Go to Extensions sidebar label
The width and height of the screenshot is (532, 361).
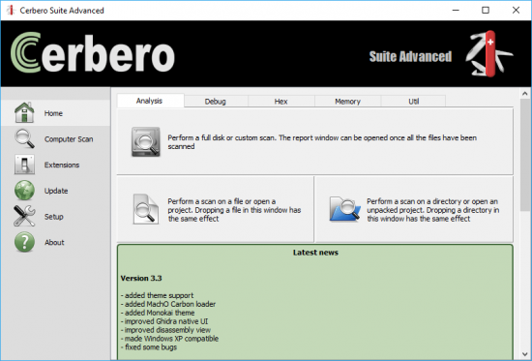click(x=62, y=165)
